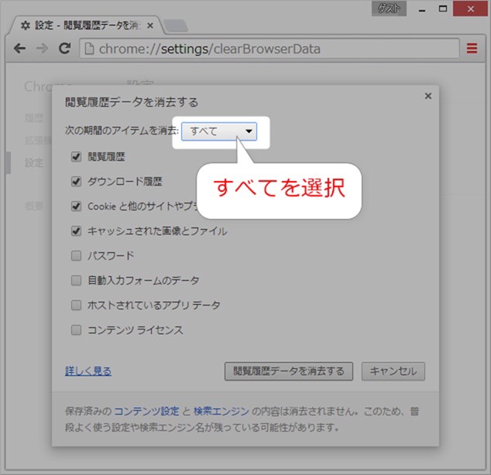491x475 pixels.
Task: Click 閲覧履歴データを消去する button
Action: click(289, 371)
